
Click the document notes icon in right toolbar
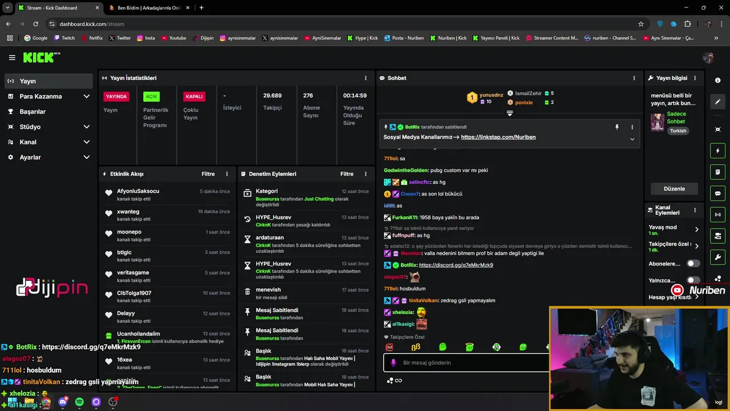717,172
